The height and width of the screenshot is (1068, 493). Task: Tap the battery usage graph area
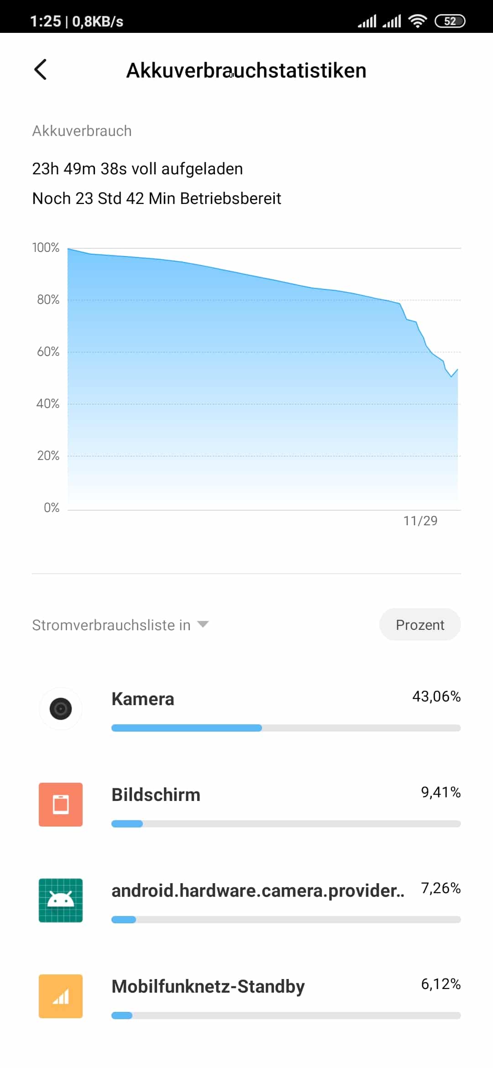click(x=264, y=379)
